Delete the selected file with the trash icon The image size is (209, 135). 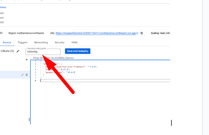pos(27,75)
